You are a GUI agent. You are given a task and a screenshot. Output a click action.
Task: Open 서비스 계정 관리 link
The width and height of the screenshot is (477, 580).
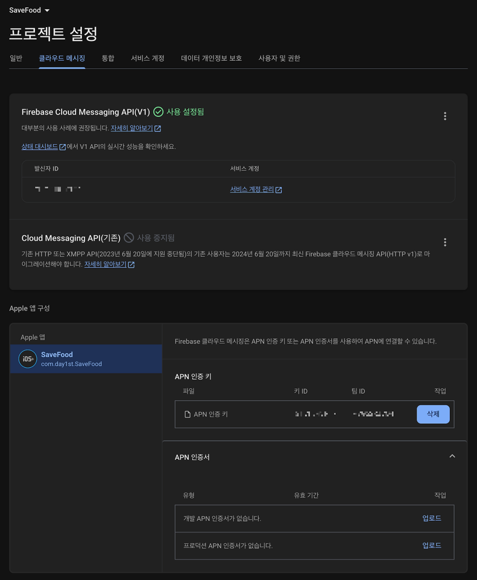click(x=252, y=189)
